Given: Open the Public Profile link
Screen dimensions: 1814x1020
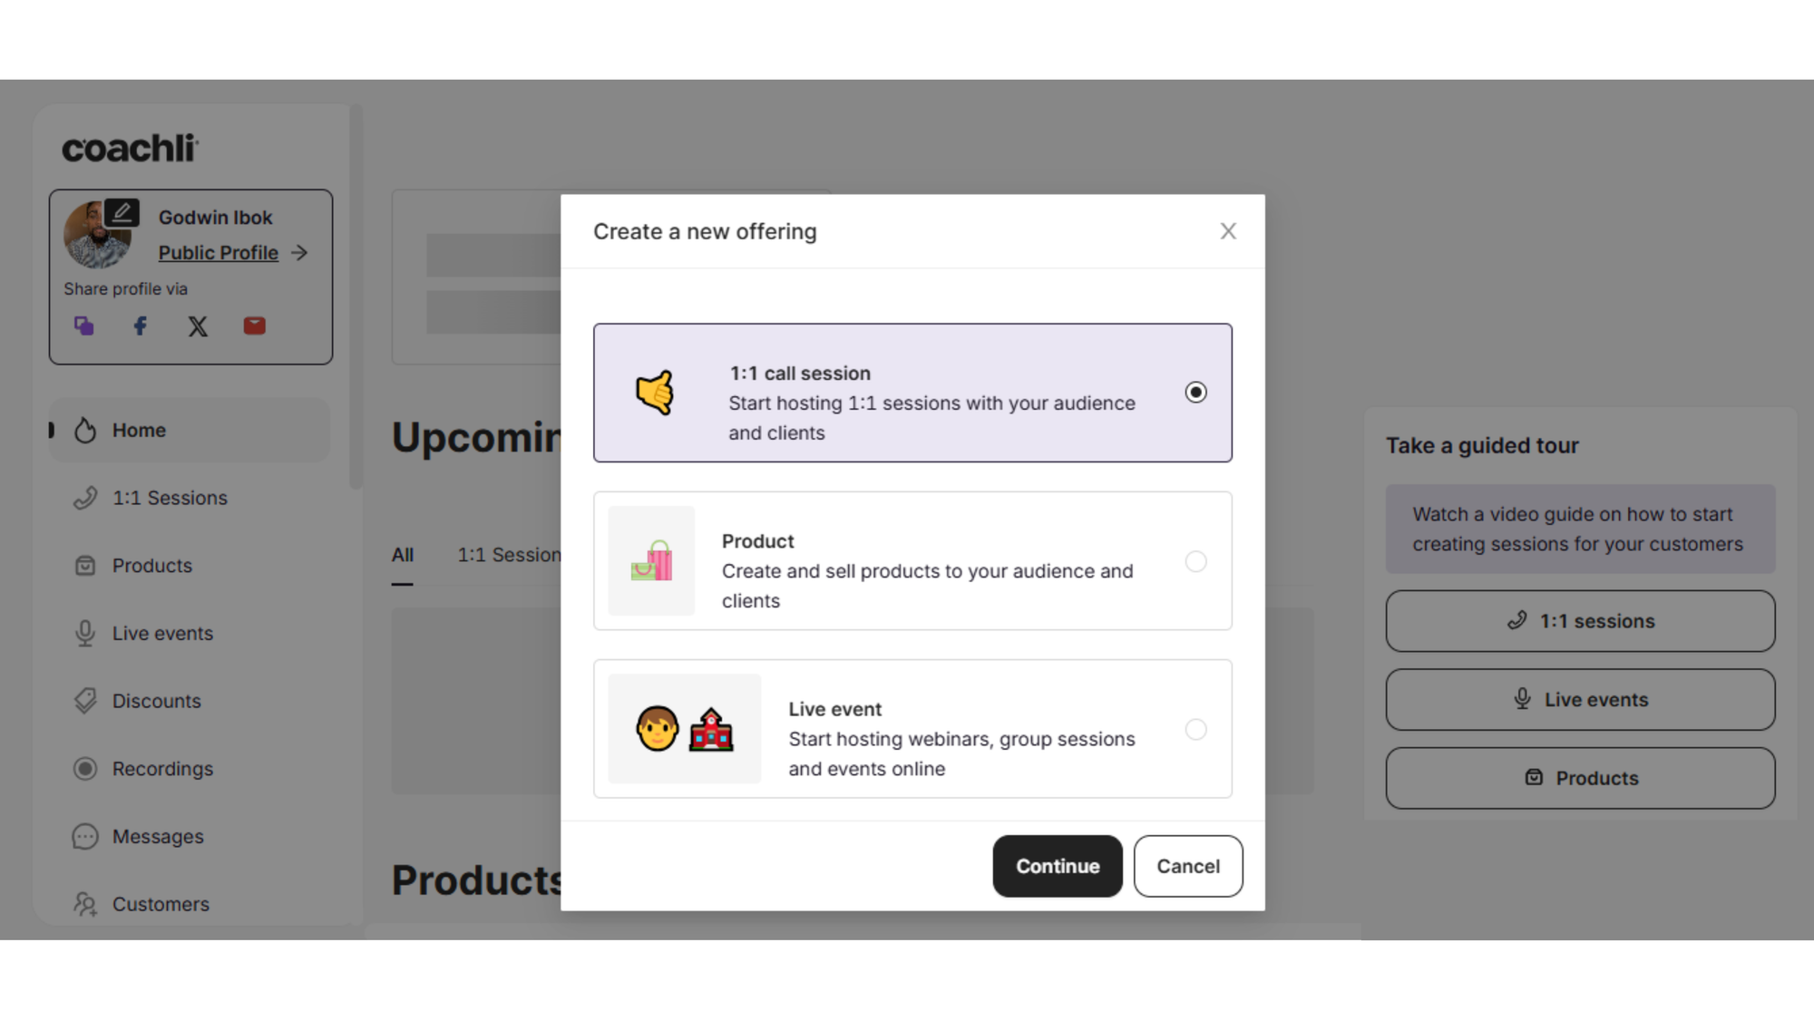Looking at the screenshot, I should click(219, 253).
